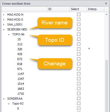Select cross section at chainage 1663
110x112 pixels.
[x=21, y=89]
